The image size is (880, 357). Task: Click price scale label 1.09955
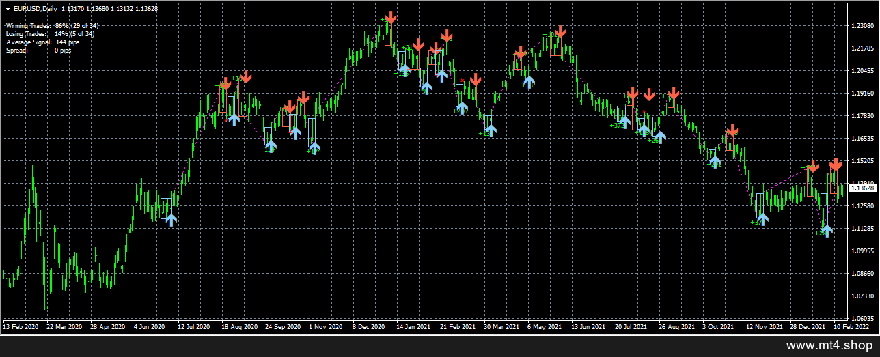pos(862,251)
